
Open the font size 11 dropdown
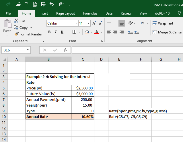(88, 23)
